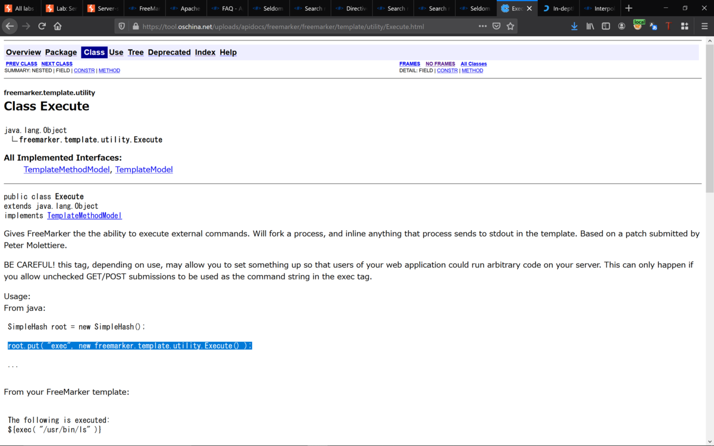714x446 pixels.
Task: Click the FRAMES link
Action: coord(410,64)
